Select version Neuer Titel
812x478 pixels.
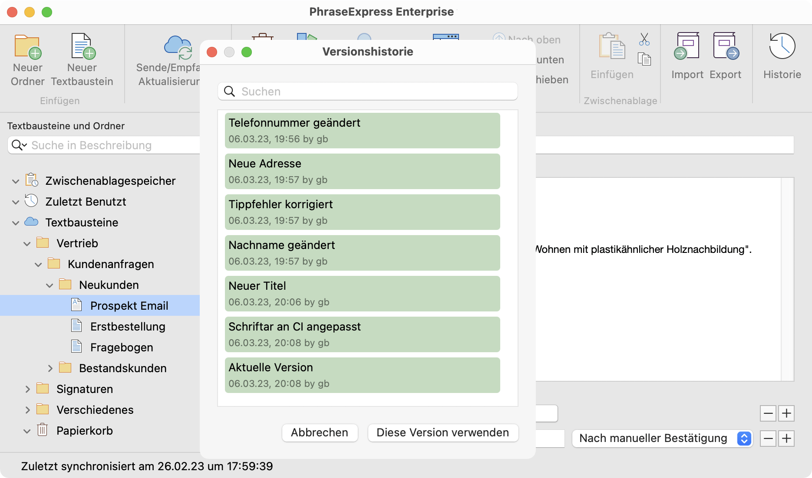pos(363,294)
